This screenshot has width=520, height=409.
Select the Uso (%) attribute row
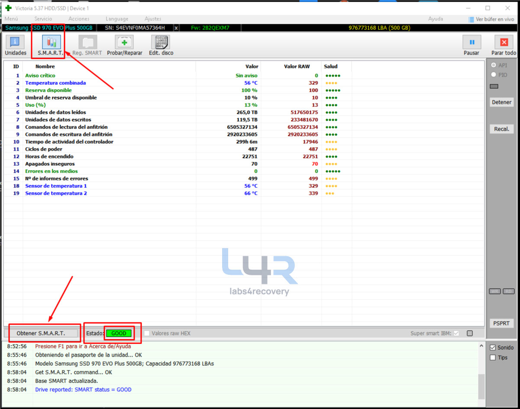click(x=244, y=105)
